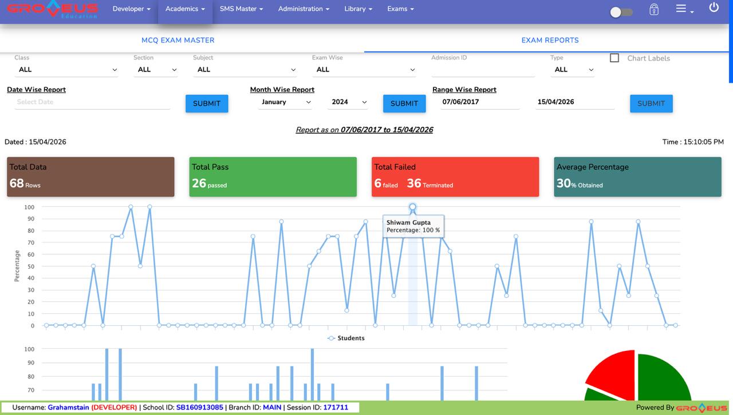
Task: Expand the Class dropdown
Action: click(66, 70)
